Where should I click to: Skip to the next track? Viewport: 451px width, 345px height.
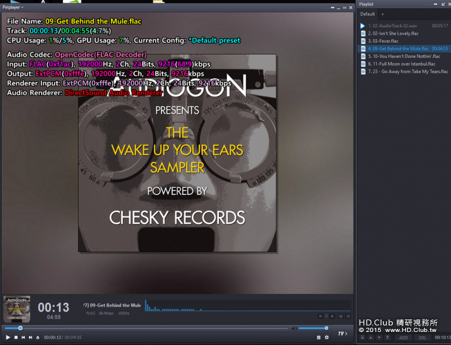coord(30,337)
